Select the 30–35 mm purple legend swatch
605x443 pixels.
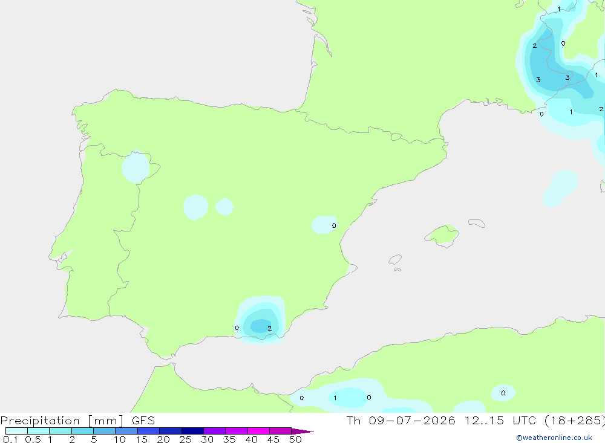pyautogui.click(x=215, y=431)
